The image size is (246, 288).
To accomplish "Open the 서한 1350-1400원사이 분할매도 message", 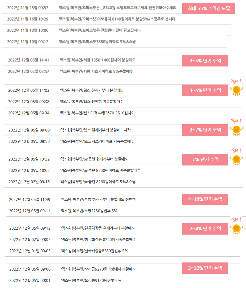I will click(x=98, y=60).
